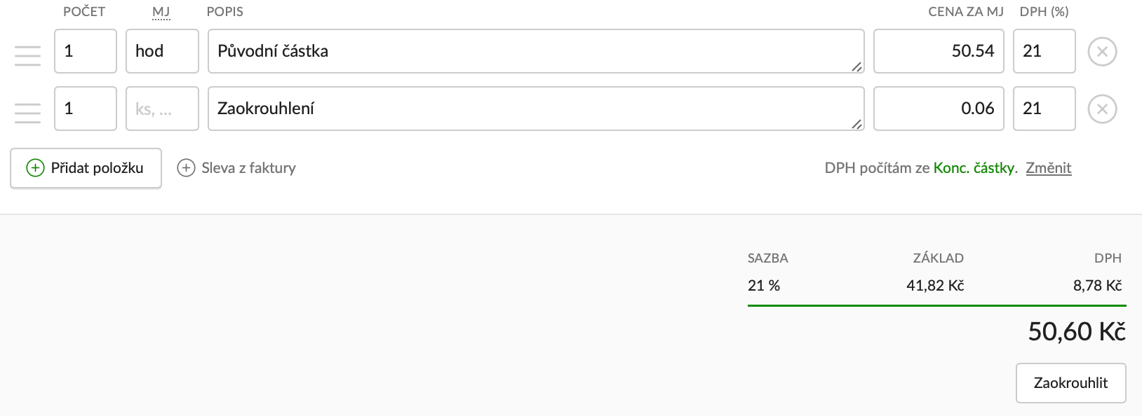Edit the unit price field showing 50.54

point(938,51)
